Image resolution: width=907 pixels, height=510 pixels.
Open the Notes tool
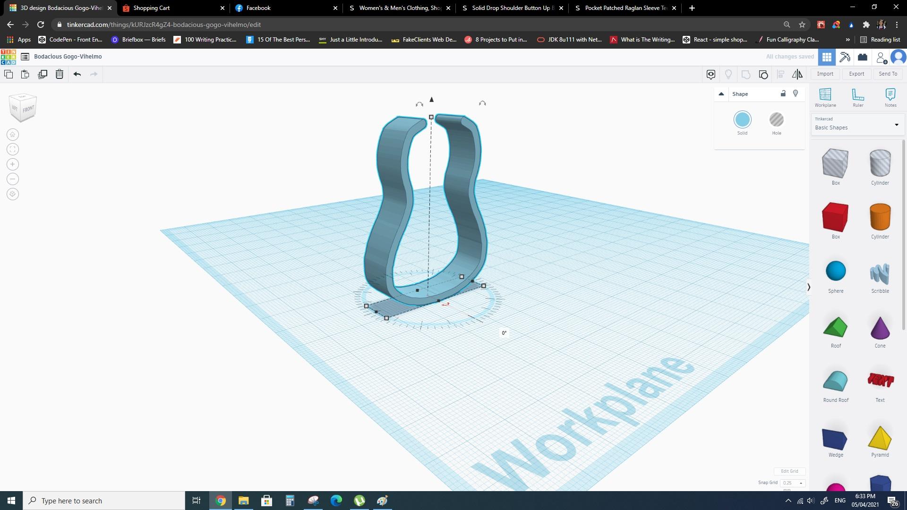coord(890,97)
